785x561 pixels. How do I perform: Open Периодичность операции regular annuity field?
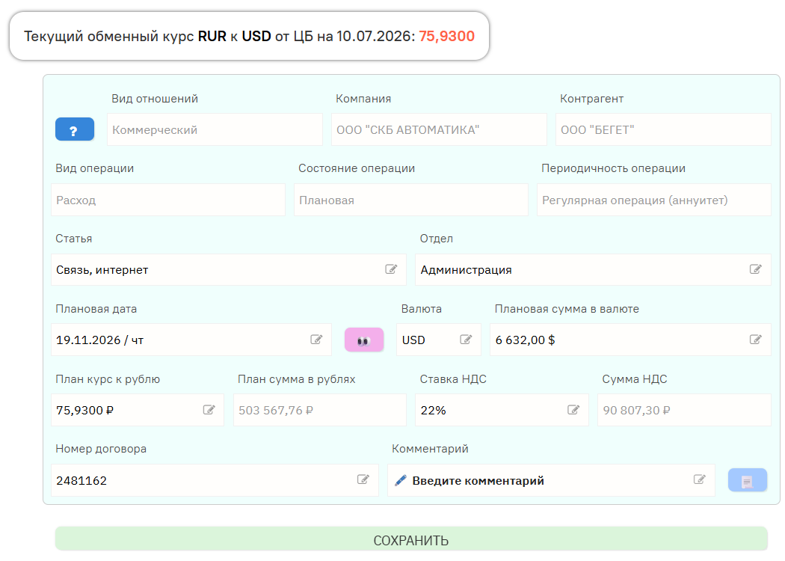[x=654, y=200]
